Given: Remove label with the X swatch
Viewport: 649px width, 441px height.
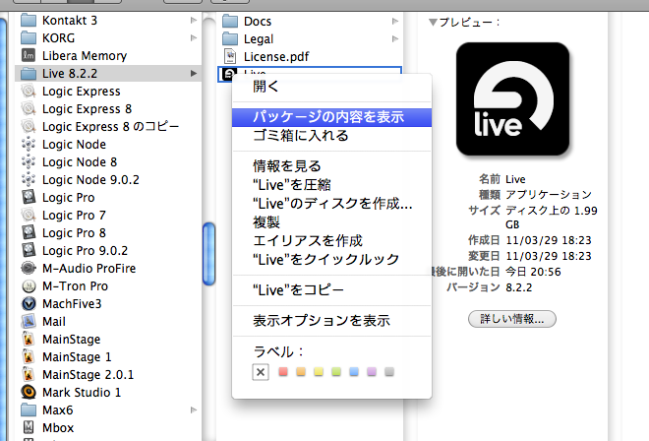Looking at the screenshot, I should click(x=261, y=372).
